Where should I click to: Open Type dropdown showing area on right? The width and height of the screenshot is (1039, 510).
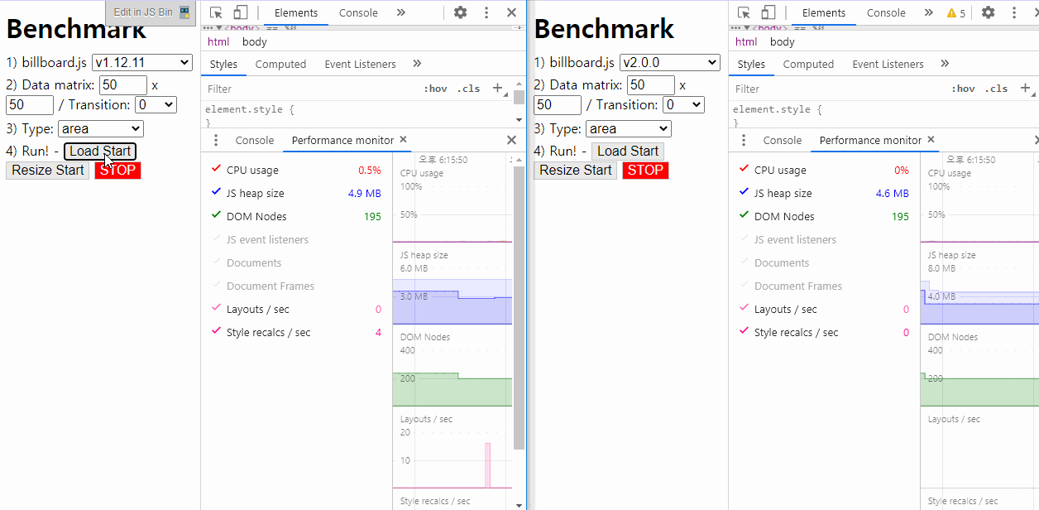[629, 128]
